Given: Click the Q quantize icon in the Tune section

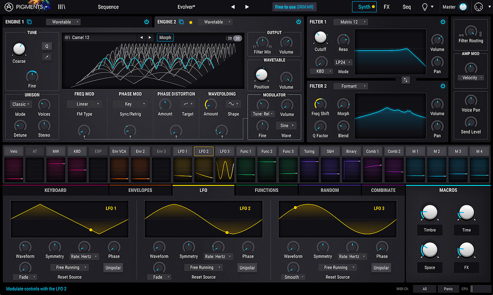Looking at the screenshot, I should 47,45.
